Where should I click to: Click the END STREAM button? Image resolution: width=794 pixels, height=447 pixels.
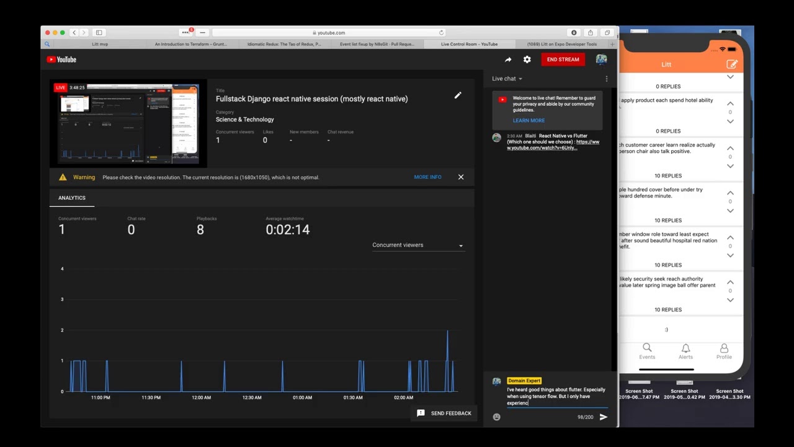point(563,60)
